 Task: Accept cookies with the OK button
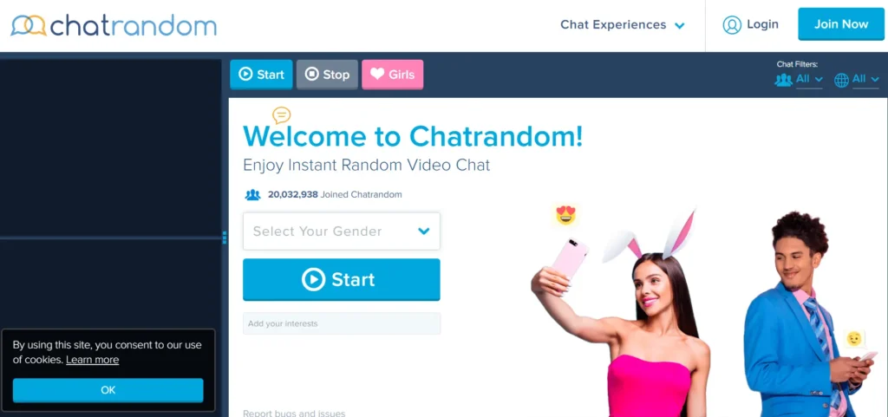(x=108, y=390)
